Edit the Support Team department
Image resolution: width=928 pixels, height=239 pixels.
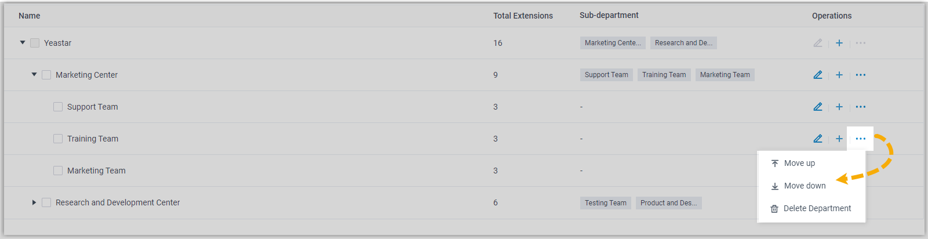coord(818,107)
